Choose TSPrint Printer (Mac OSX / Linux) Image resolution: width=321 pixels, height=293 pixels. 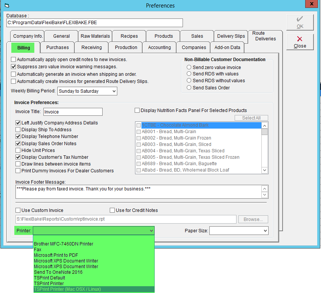[x=94, y=289]
